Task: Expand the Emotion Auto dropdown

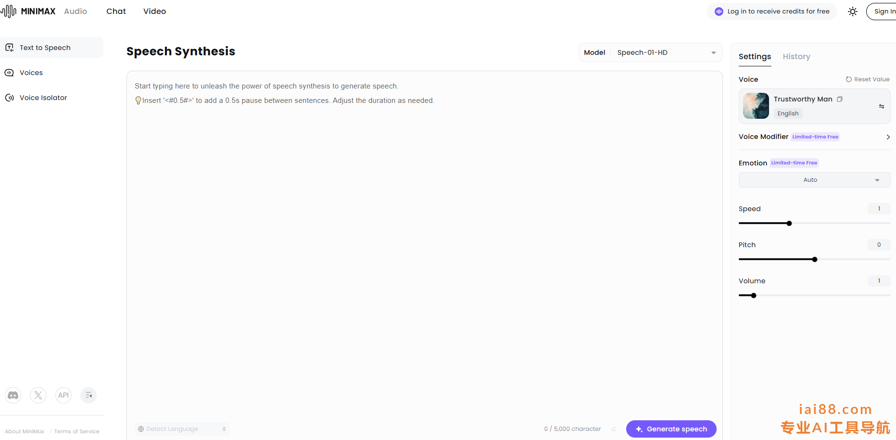Action: (x=814, y=180)
